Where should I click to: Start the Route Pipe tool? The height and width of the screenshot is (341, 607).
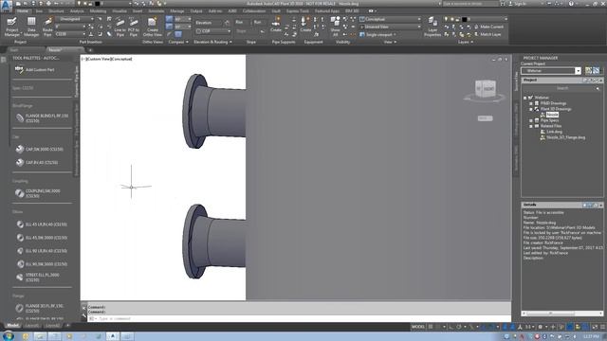[47, 27]
